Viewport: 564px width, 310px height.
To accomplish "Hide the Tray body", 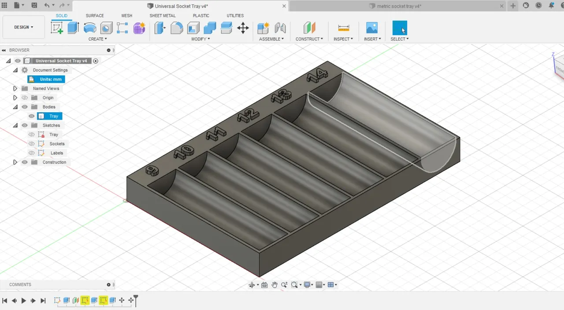I will (32, 116).
